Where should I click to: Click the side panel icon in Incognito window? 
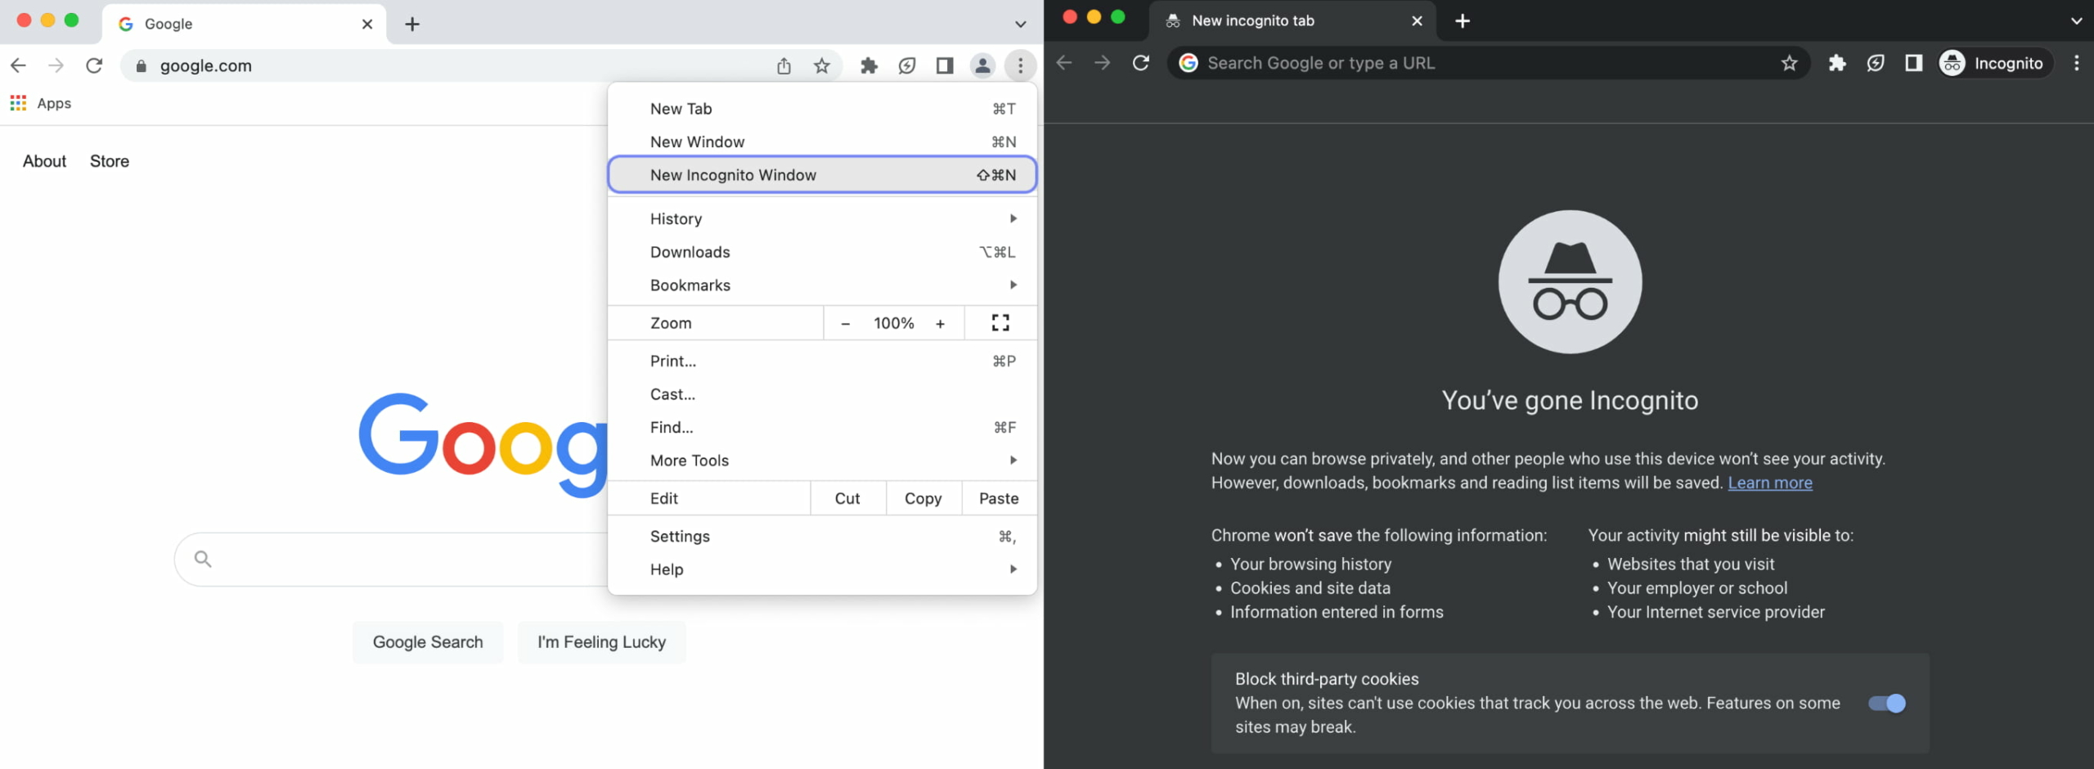1913,63
